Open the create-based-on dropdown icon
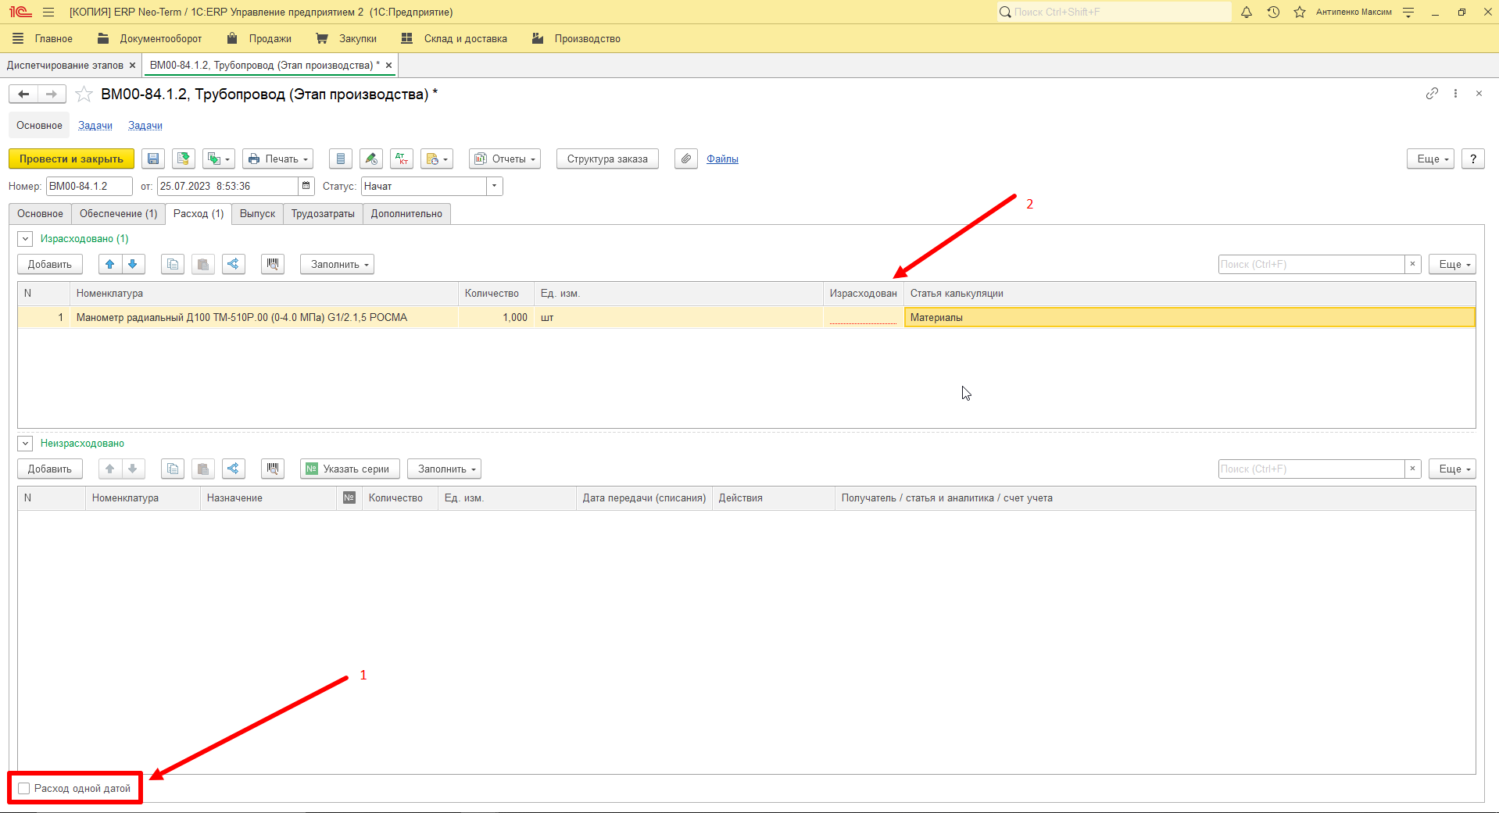1499x813 pixels. pos(218,159)
